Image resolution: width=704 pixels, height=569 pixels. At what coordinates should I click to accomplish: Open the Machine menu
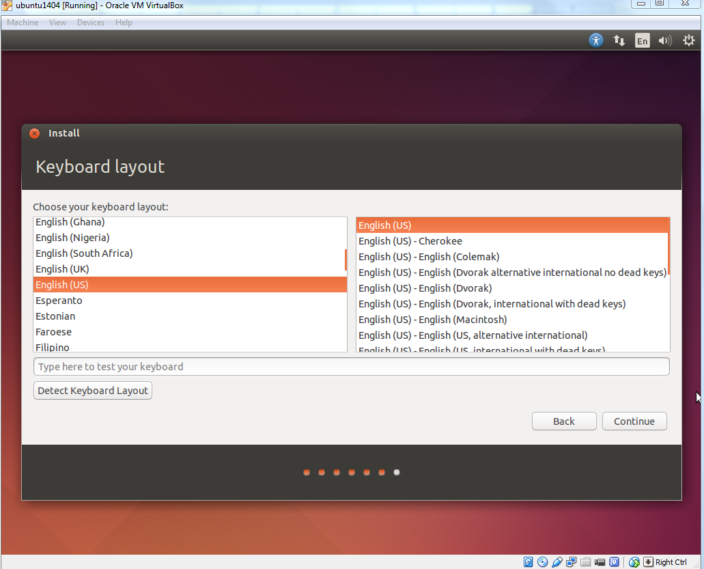pyautogui.click(x=23, y=23)
